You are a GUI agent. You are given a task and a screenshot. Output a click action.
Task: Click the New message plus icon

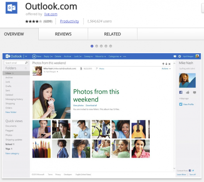click(x=34, y=56)
